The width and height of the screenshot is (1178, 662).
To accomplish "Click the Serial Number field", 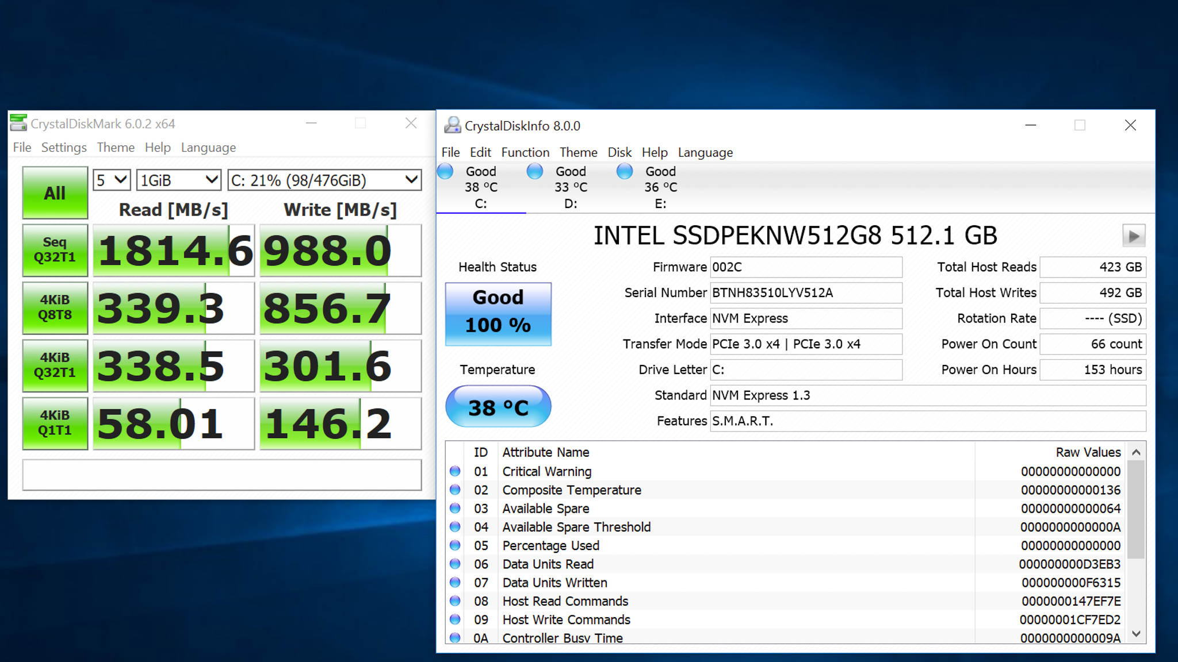I will [806, 292].
